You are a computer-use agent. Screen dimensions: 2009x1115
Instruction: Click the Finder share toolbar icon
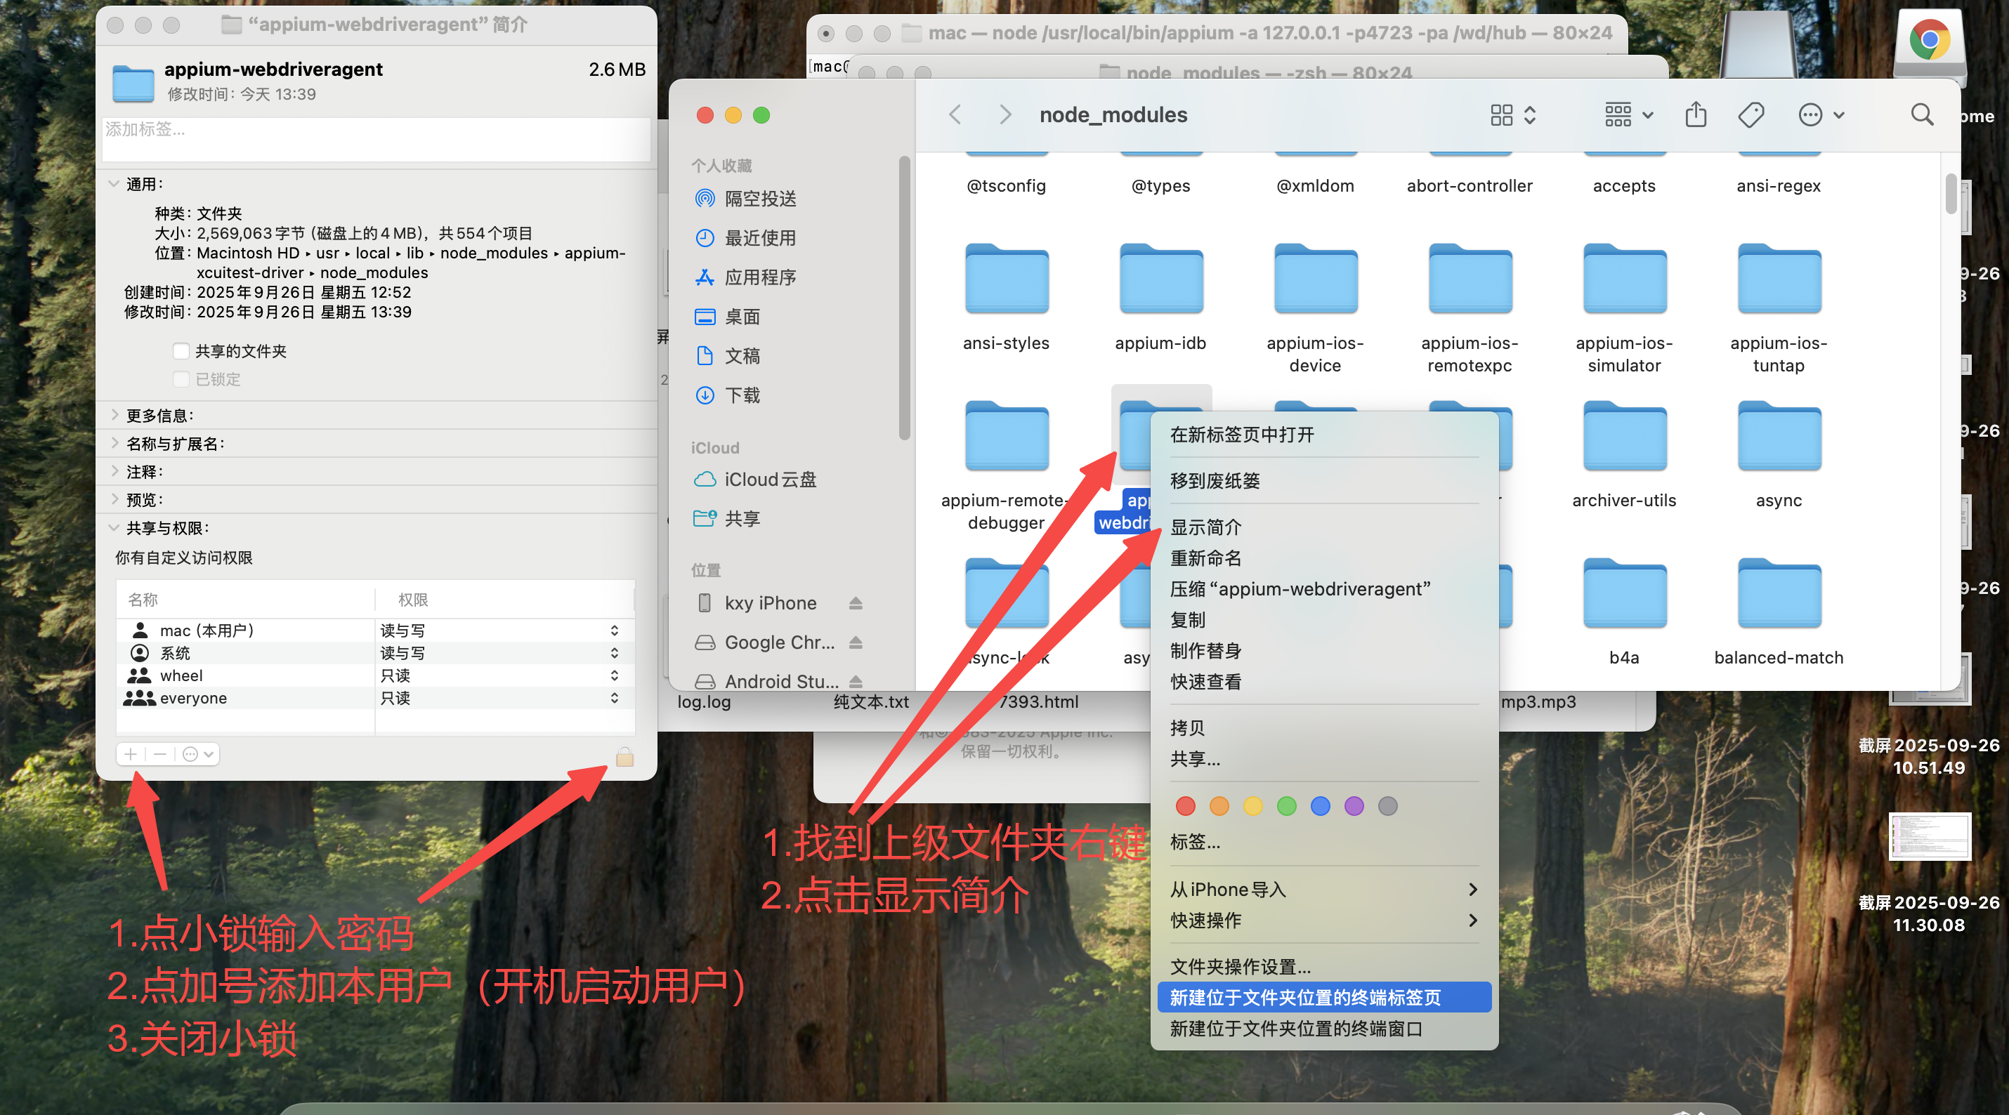(x=1696, y=115)
